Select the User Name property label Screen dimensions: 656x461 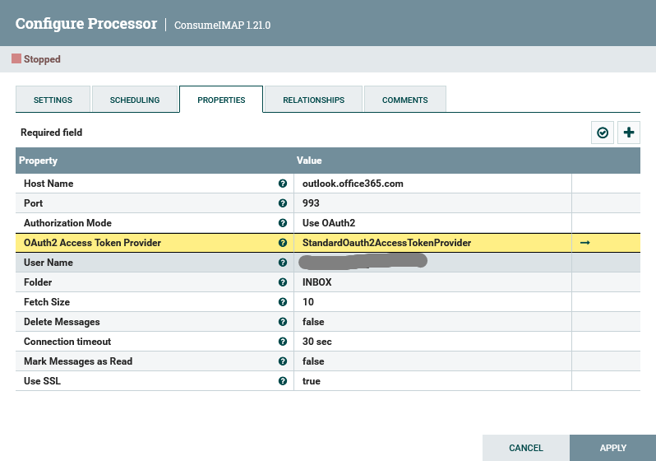(49, 263)
